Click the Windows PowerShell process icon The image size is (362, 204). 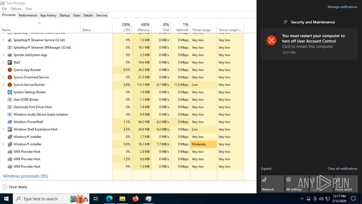pos(10,122)
